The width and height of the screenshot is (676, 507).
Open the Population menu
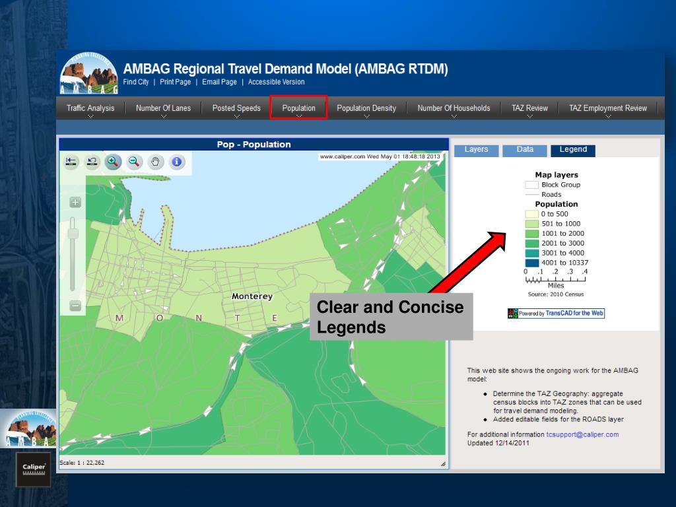[x=299, y=108]
